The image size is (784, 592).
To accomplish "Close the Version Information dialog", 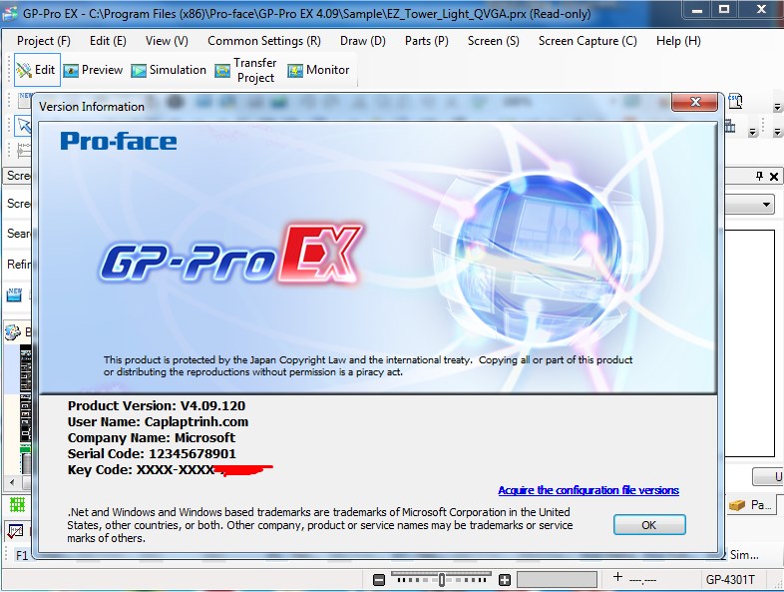I will (695, 102).
